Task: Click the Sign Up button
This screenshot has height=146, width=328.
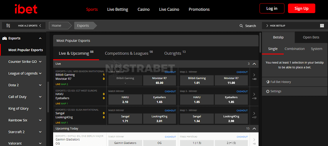Action: coord(301,8)
